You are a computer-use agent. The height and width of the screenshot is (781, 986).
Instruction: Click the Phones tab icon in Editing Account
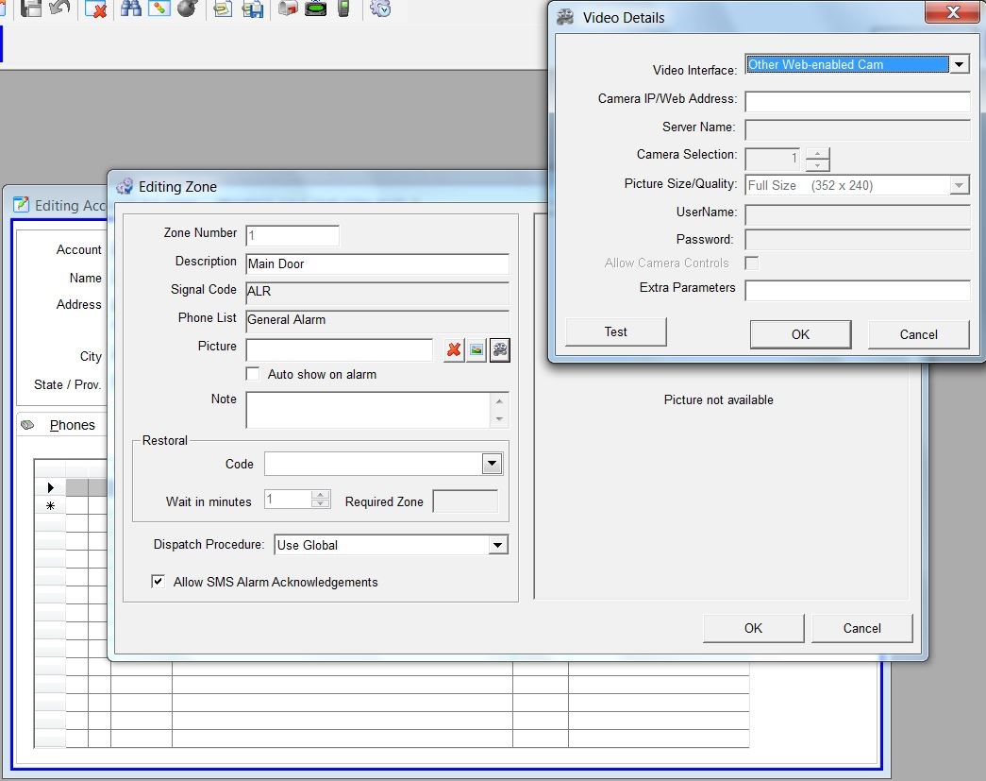click(x=27, y=425)
